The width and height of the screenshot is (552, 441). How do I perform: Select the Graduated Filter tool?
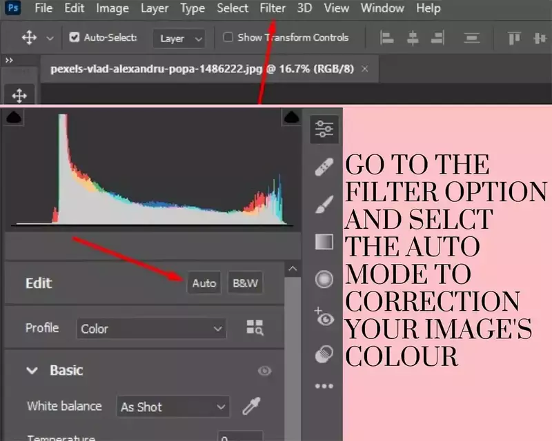(324, 242)
